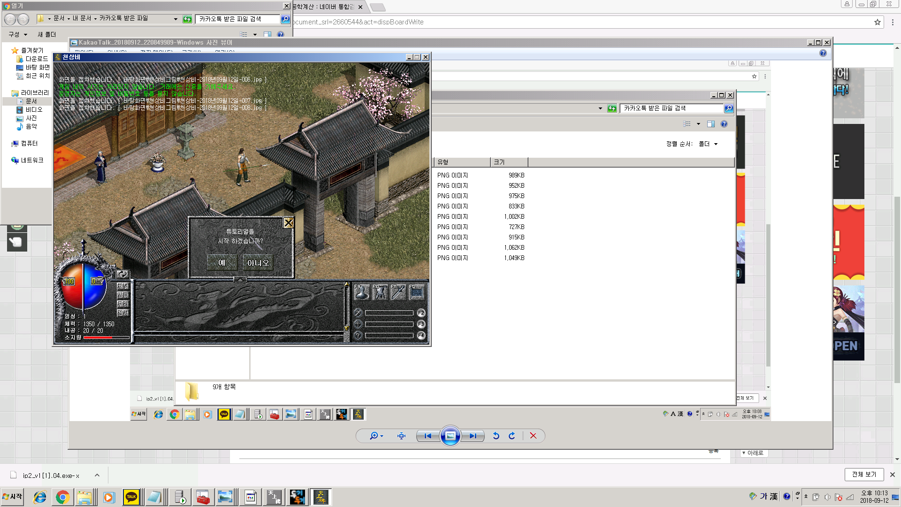Open KakaoTalk from the taskbar

tap(131, 497)
